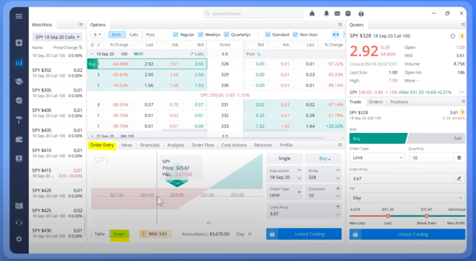Open the Watchlists panel menu icon
Image resolution: width=476 pixels, height=261 pixels.
(80, 24)
